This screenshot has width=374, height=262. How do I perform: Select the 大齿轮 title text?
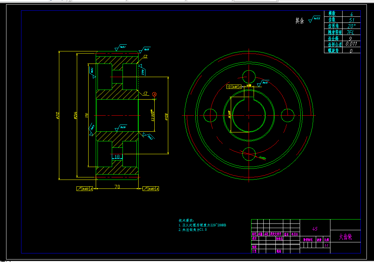coord(345,237)
